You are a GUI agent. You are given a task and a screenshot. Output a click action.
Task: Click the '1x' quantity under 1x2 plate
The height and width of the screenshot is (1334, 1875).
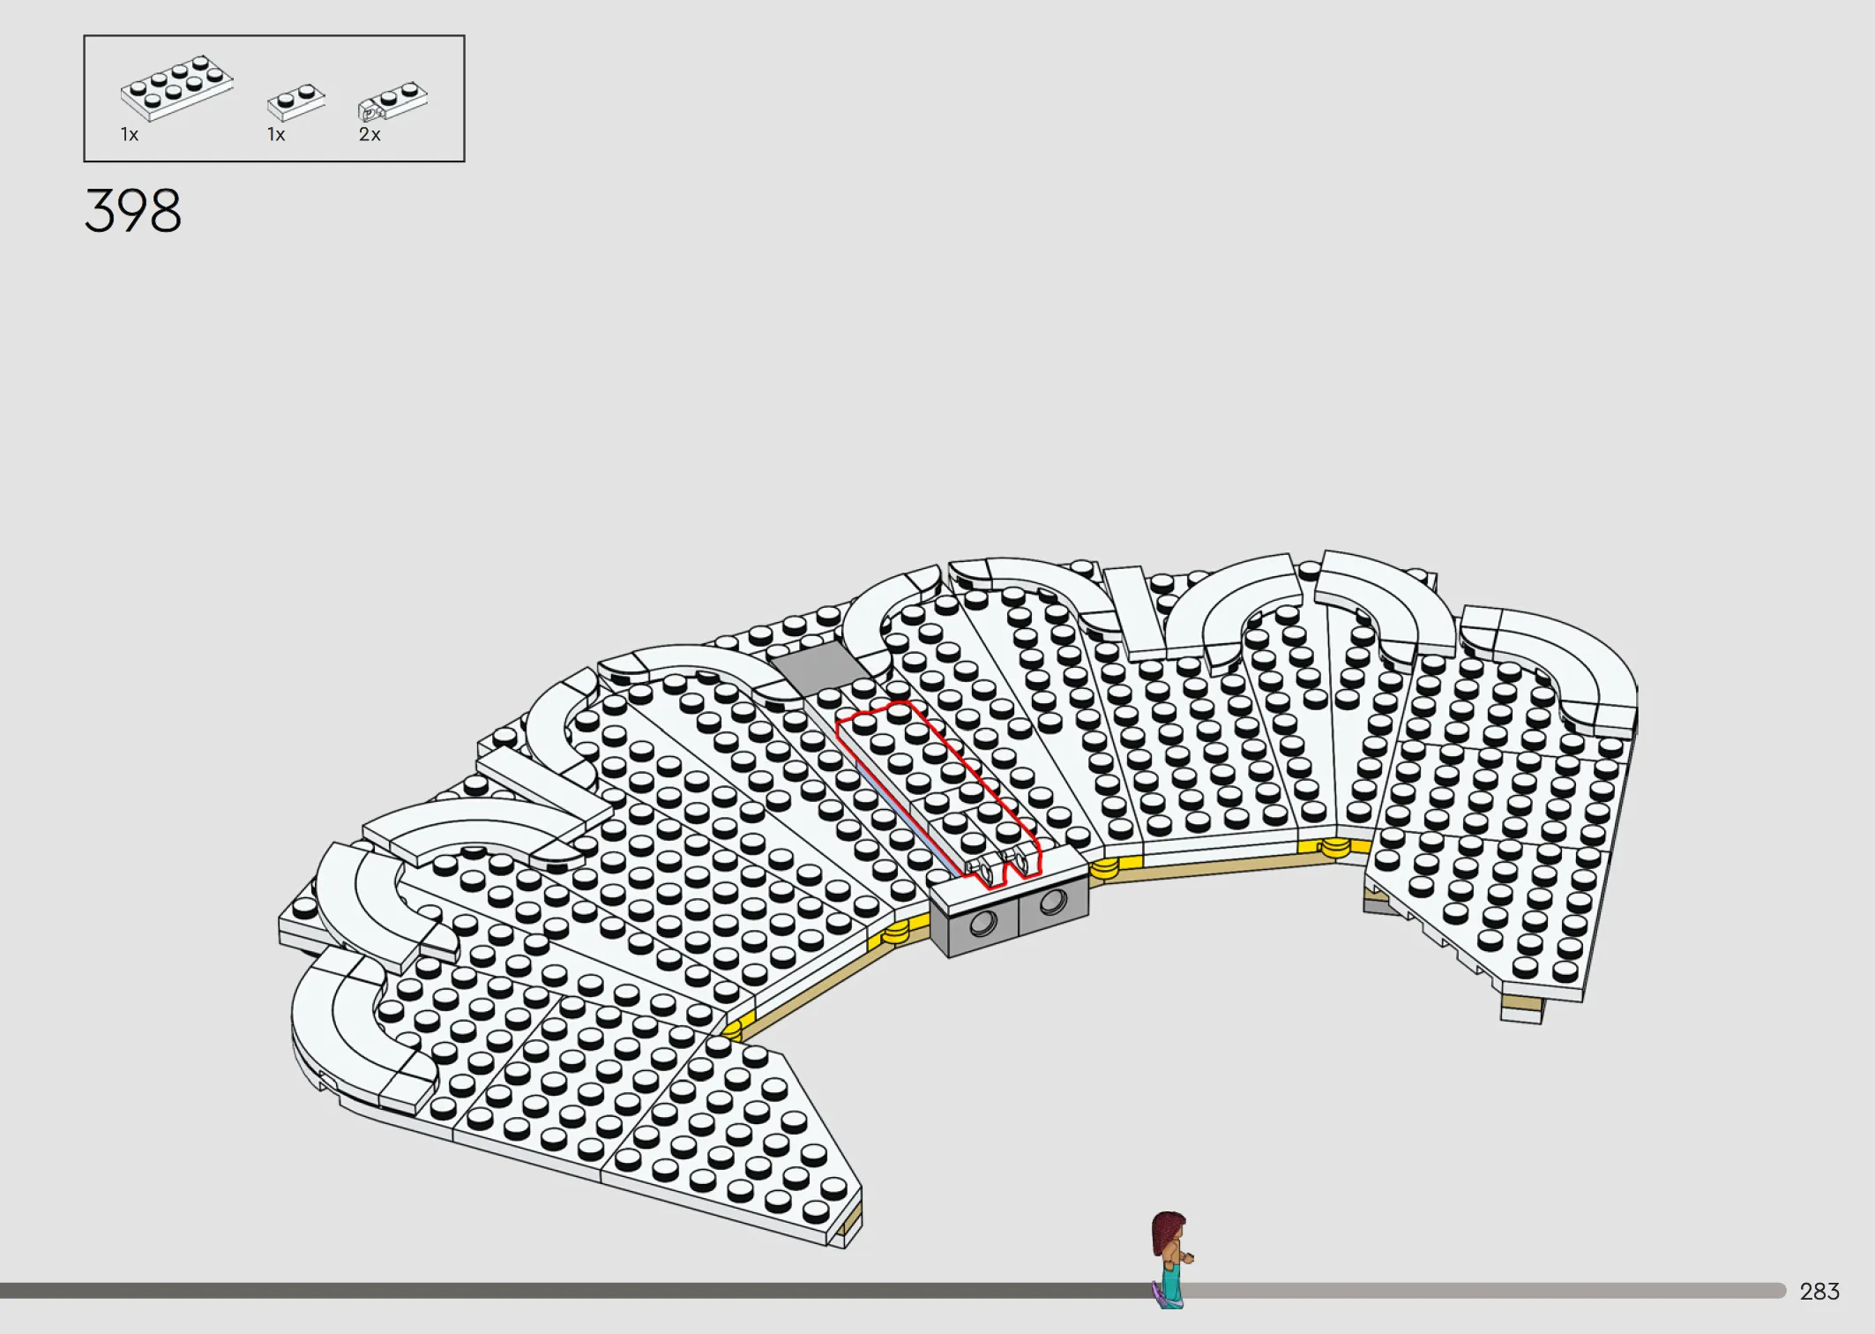pyautogui.click(x=276, y=135)
